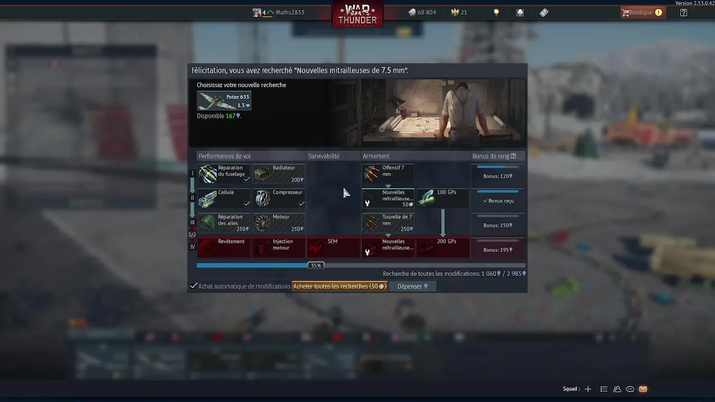Click the Dépenser button
This screenshot has width=715, height=402.
pos(412,286)
